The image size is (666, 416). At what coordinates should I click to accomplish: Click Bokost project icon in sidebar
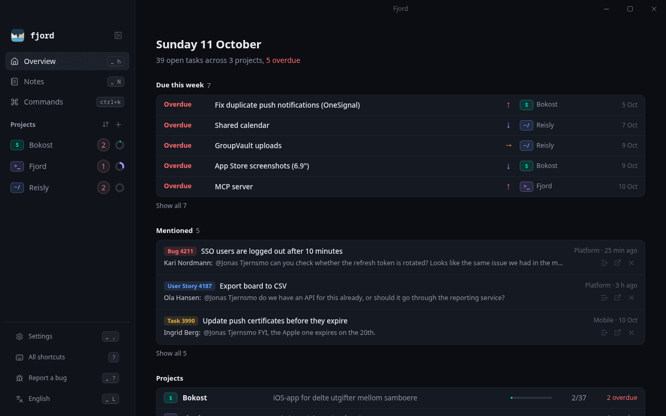point(17,145)
